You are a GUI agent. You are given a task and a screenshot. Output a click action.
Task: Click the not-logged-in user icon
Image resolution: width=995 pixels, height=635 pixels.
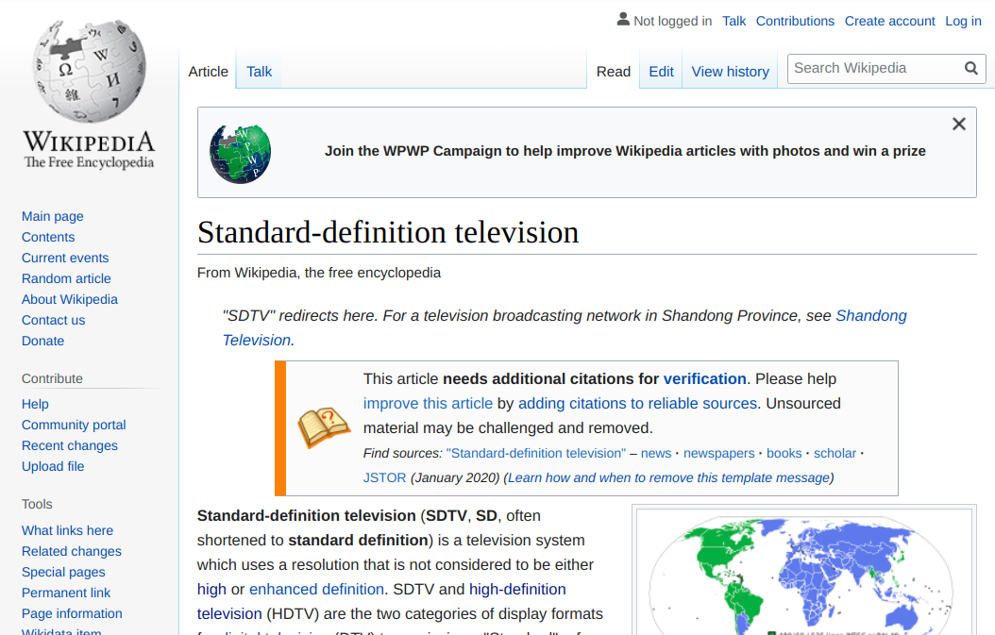[x=623, y=20]
